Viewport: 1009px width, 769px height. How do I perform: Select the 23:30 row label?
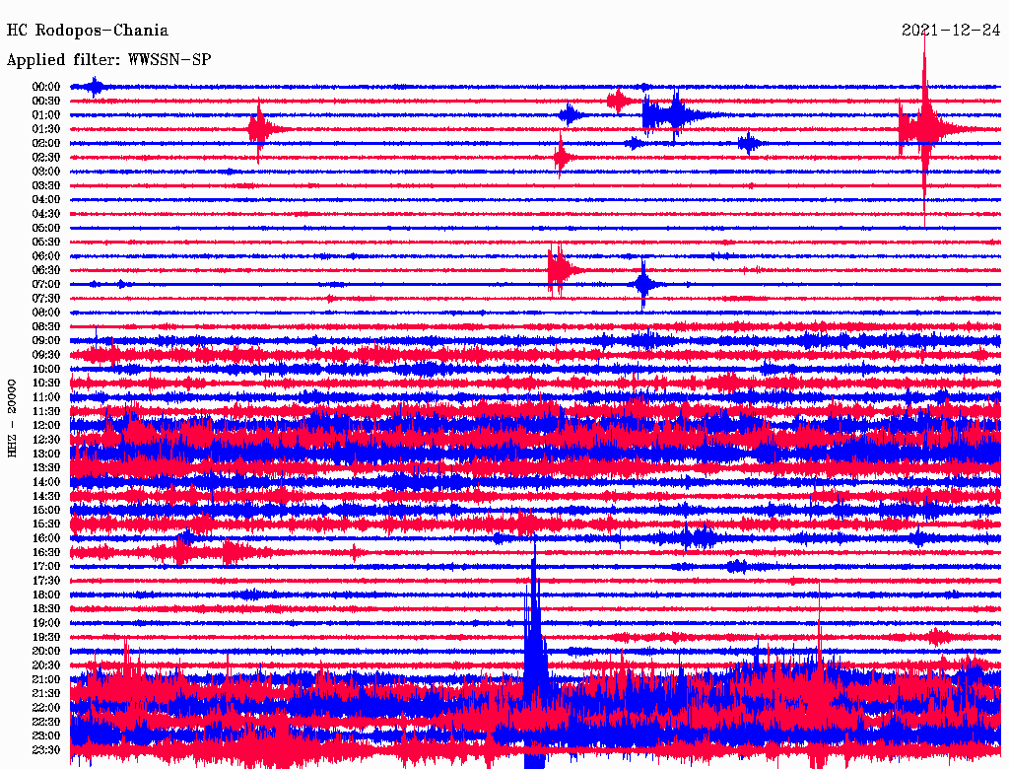46,750
